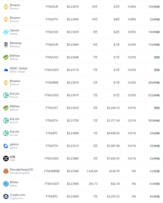The image size is (163, 203).
Task: Open the 欧易 OKX exchange name link
Action: pos(13,157)
